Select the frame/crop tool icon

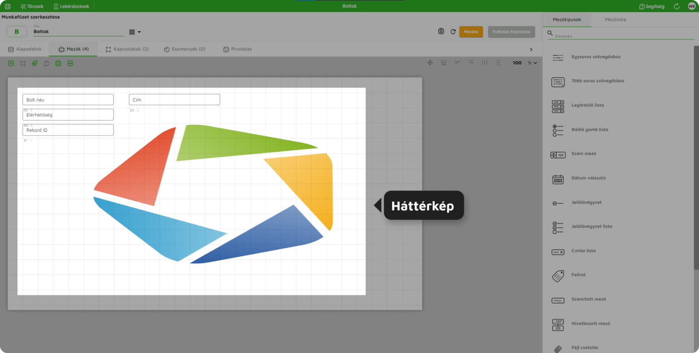(x=23, y=63)
